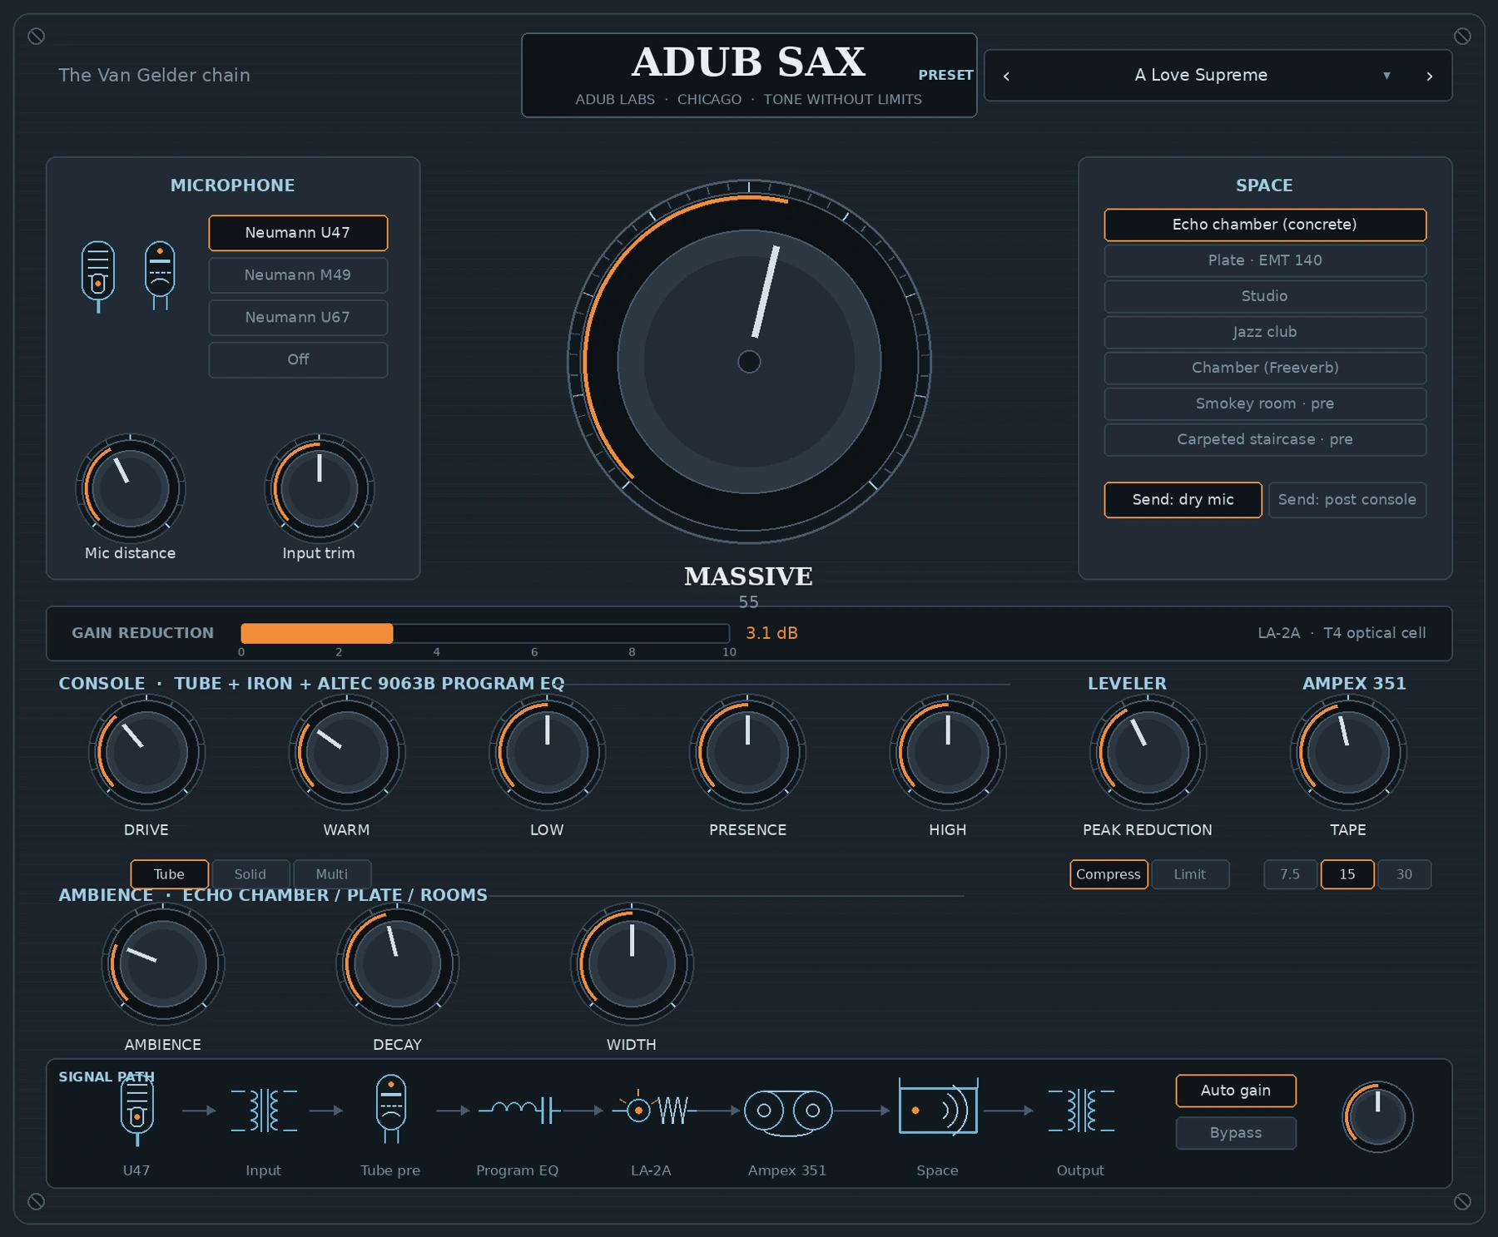This screenshot has height=1237, width=1498.
Task: Click the Mic distance knob
Action: 131,488
